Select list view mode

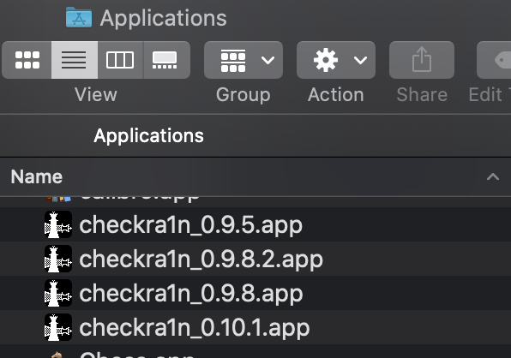pos(75,60)
